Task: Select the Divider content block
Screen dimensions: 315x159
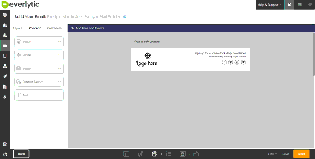Action: [x=39, y=55]
